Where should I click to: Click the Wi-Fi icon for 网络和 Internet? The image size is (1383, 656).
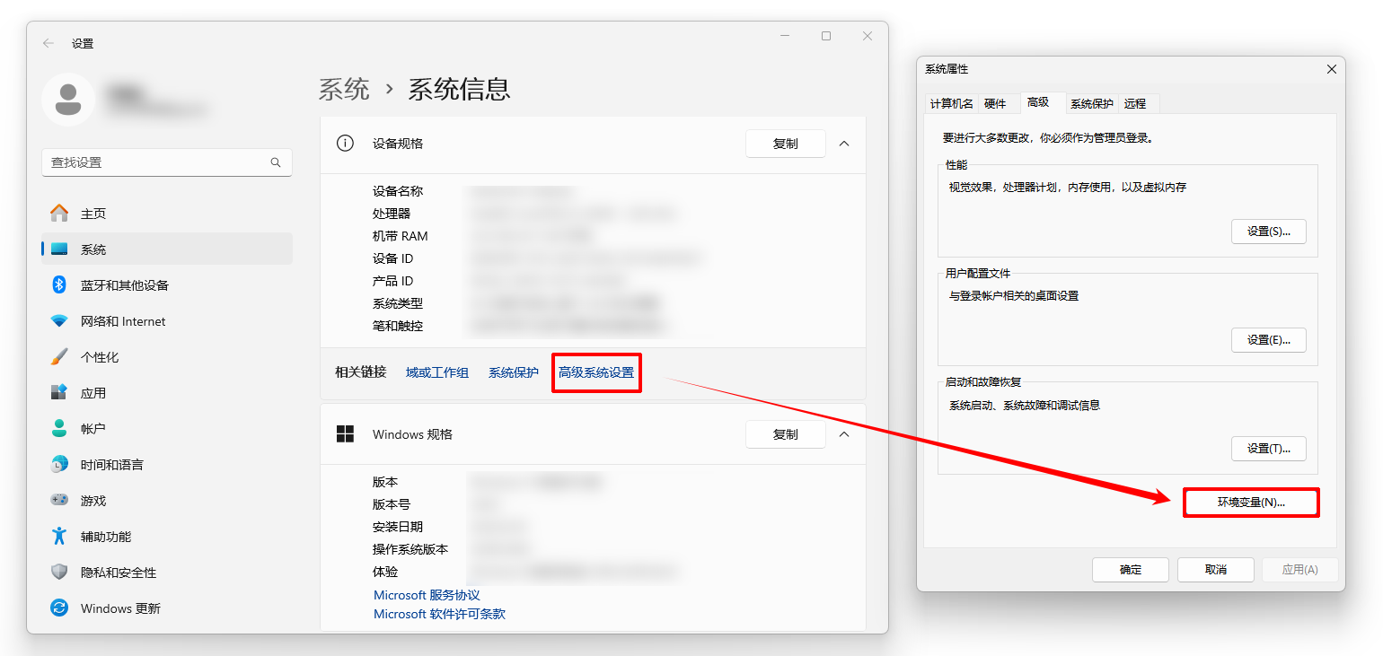(59, 320)
